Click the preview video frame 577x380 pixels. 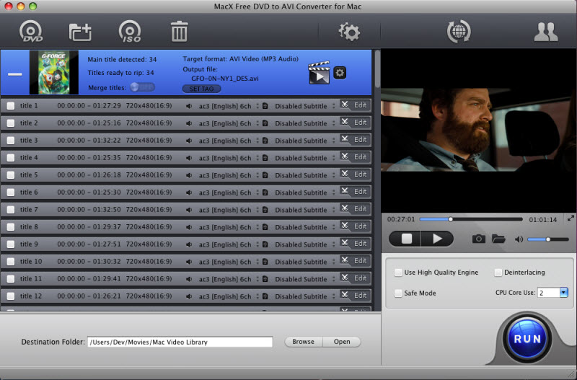coord(479,130)
